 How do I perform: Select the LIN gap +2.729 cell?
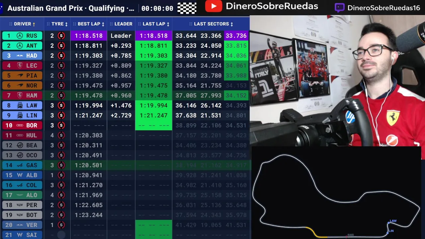pos(121,115)
